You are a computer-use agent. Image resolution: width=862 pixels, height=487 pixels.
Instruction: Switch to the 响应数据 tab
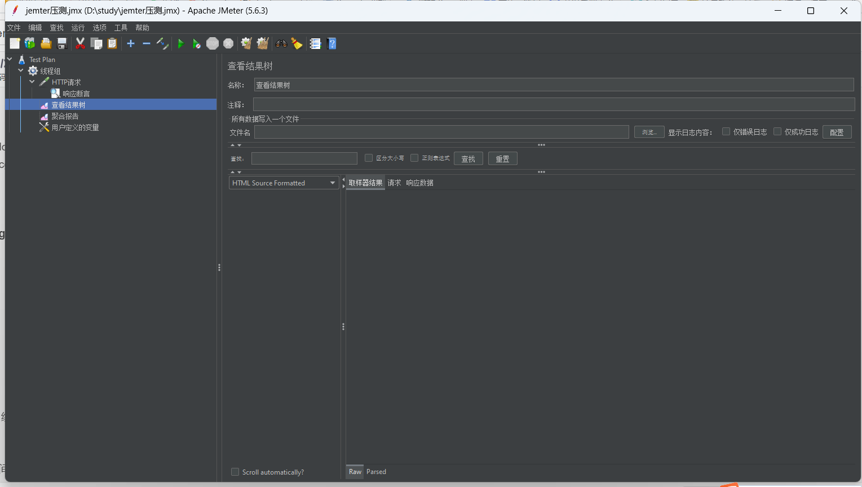coord(419,183)
